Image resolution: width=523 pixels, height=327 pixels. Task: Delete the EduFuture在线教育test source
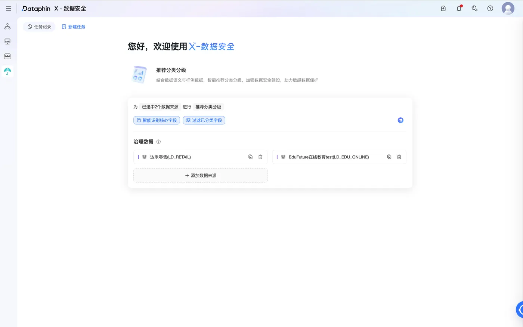[x=399, y=157]
